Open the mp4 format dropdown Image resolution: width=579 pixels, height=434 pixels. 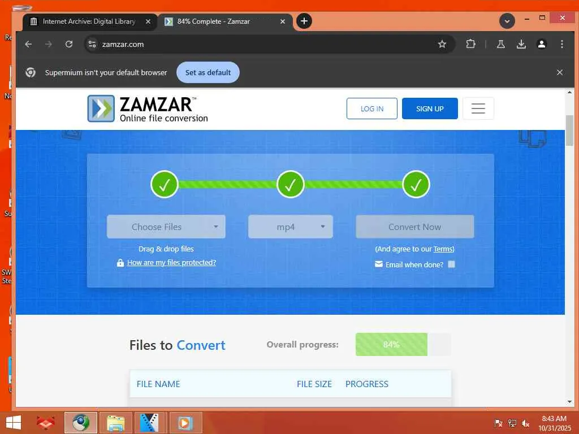click(290, 227)
